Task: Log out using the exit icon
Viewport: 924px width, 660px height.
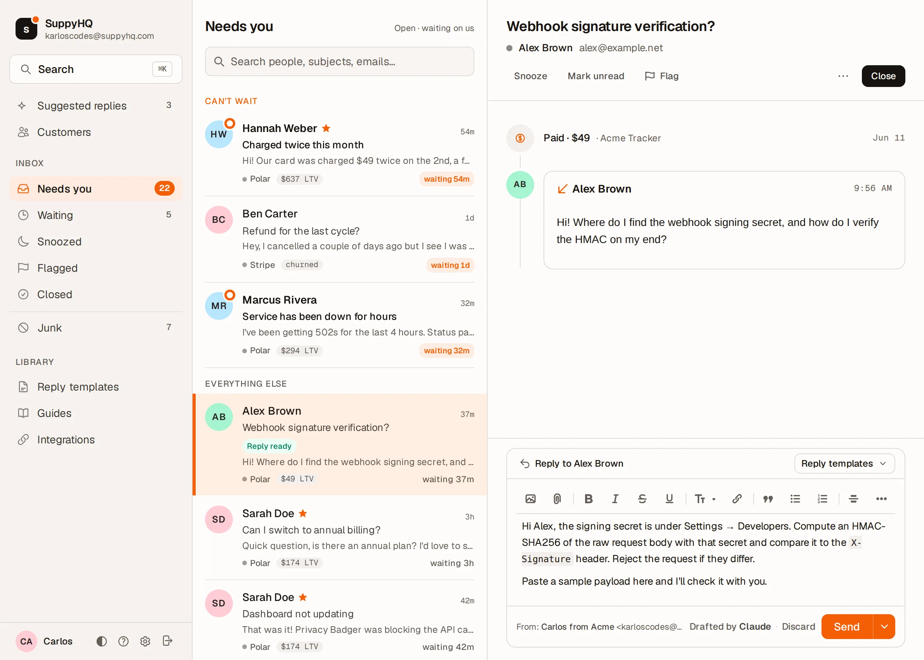Action: 167,641
